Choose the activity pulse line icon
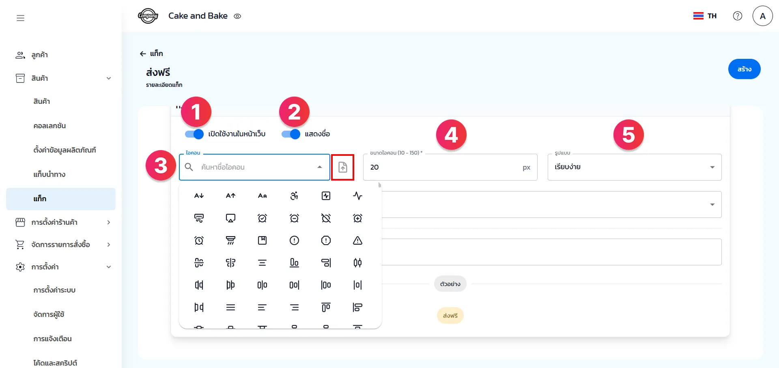The width and height of the screenshot is (779, 368). coord(357,196)
